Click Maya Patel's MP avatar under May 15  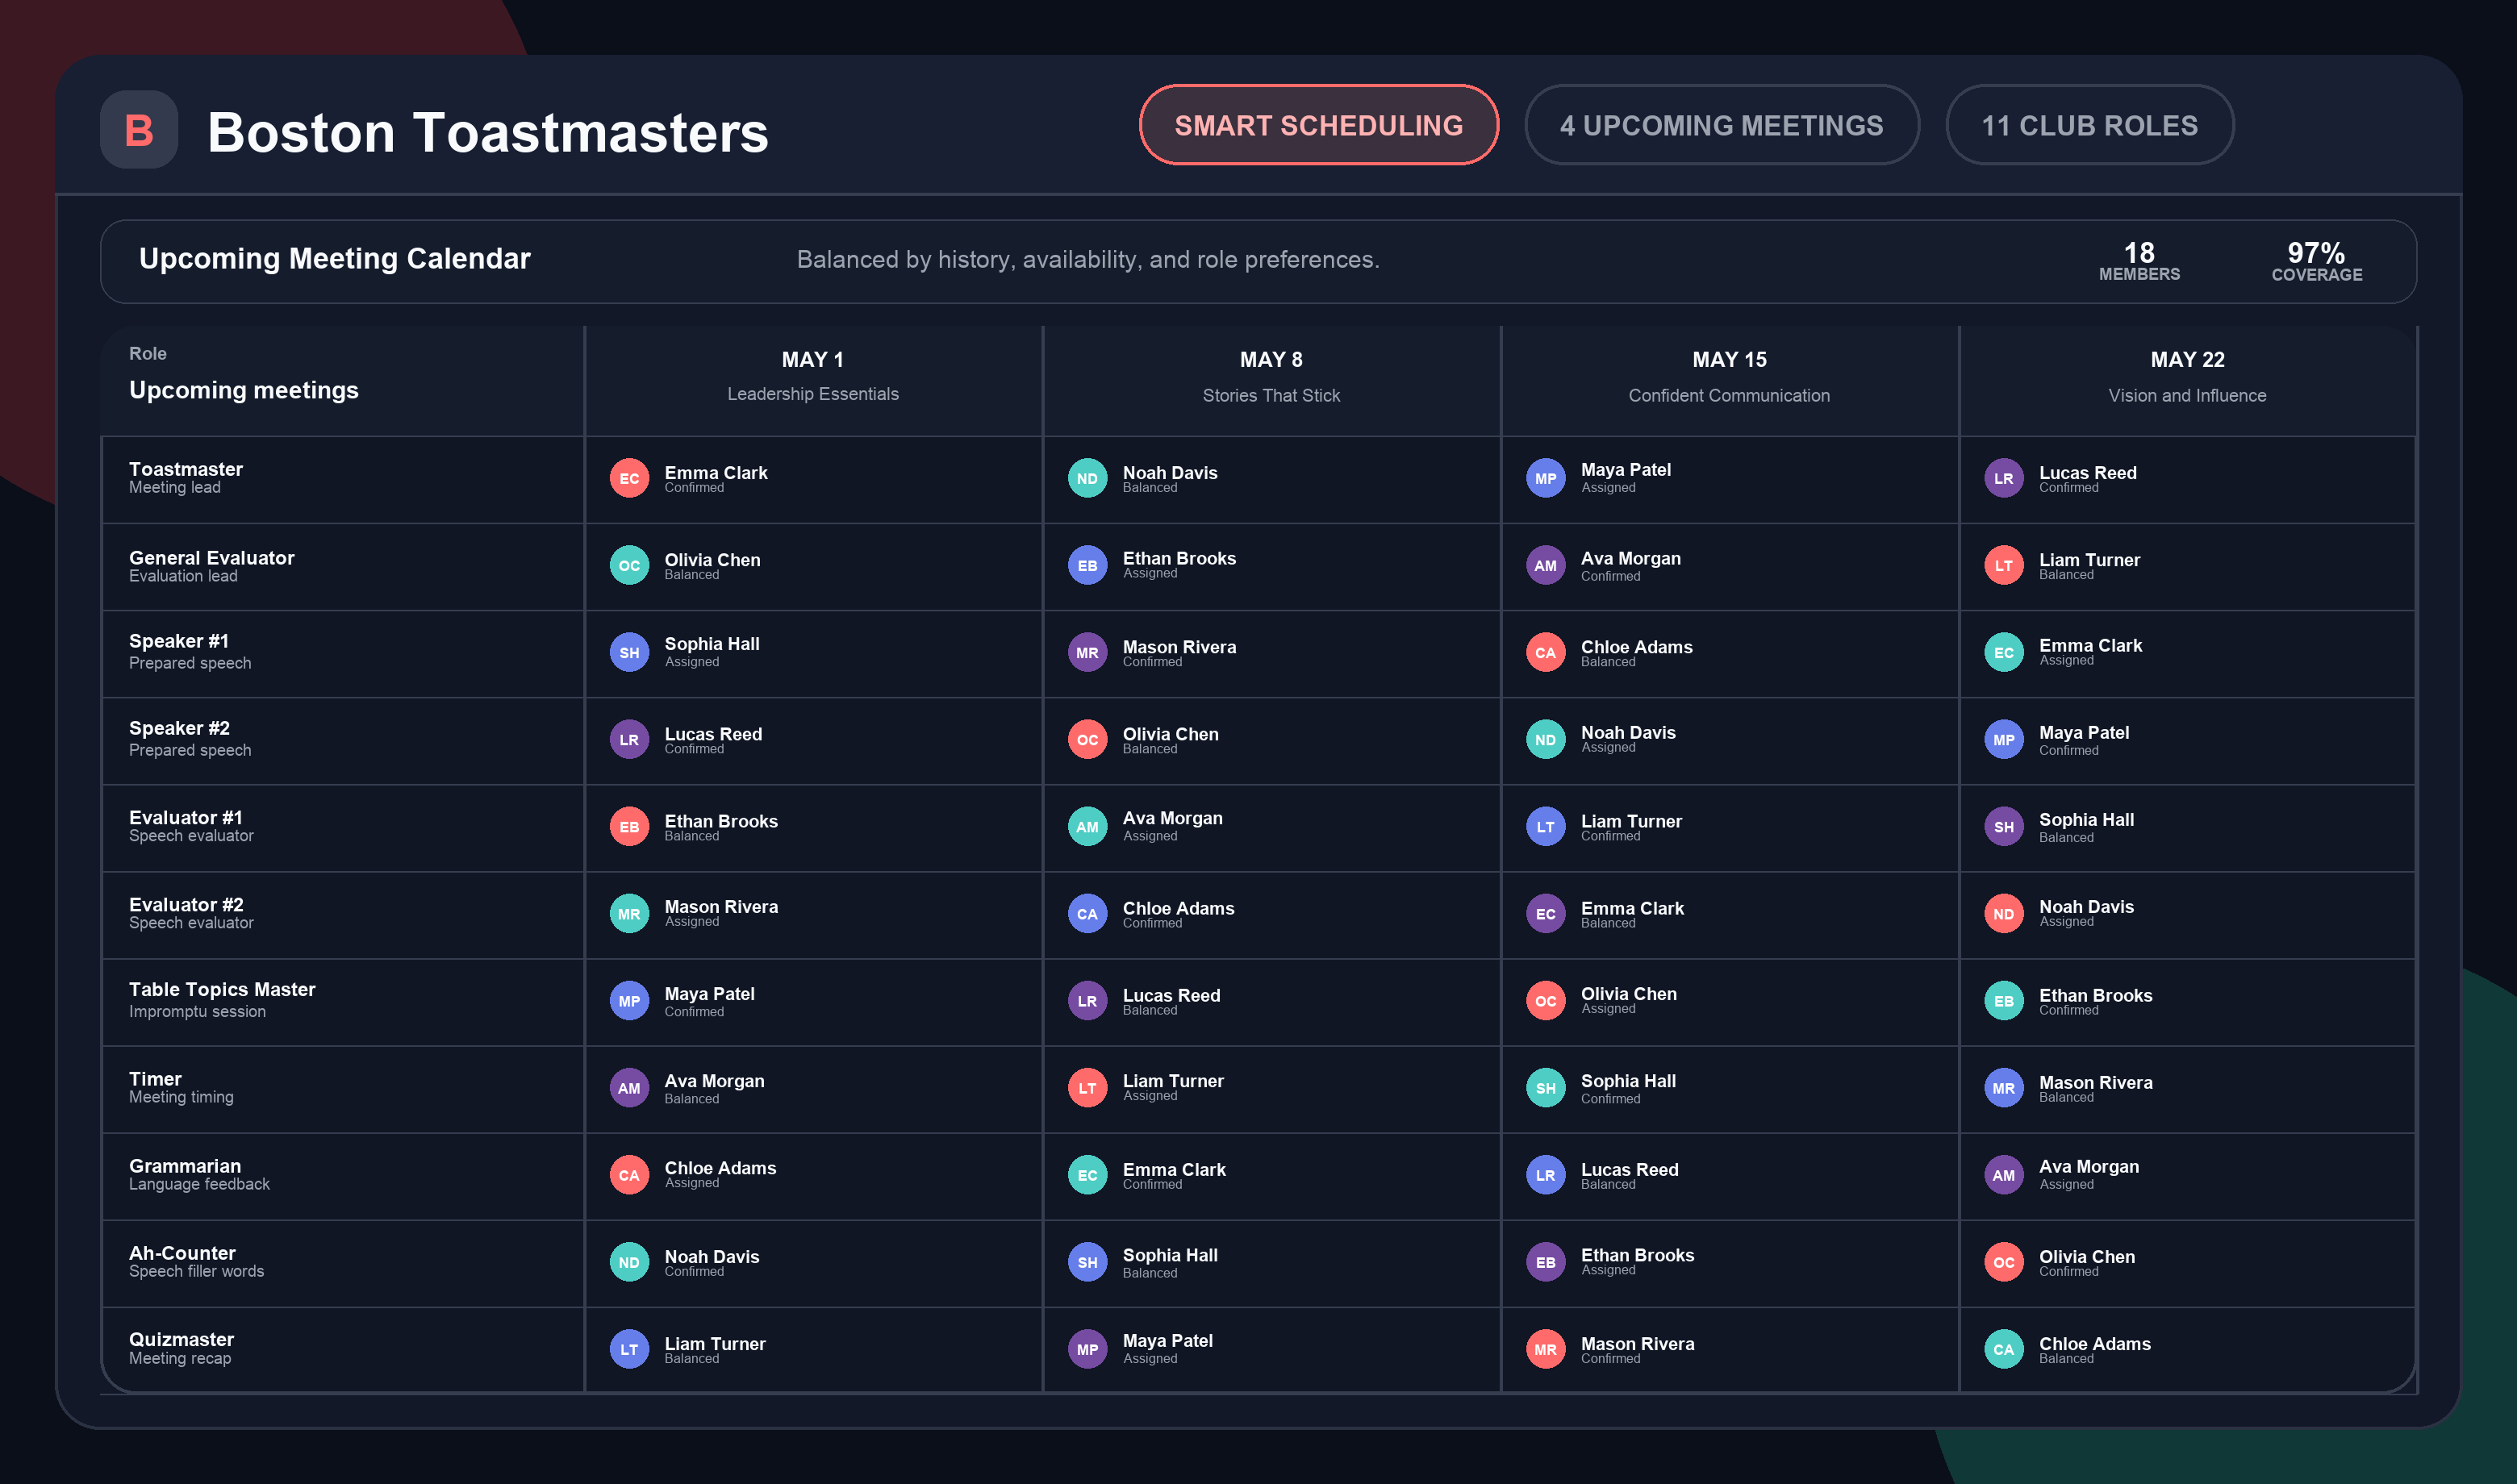[x=1545, y=478]
